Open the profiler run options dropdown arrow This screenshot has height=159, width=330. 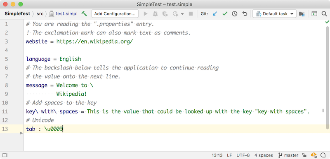(182, 14)
